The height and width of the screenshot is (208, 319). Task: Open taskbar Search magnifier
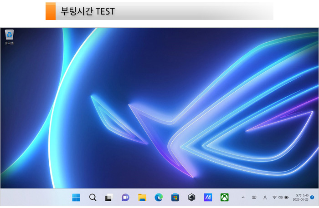[93, 197]
